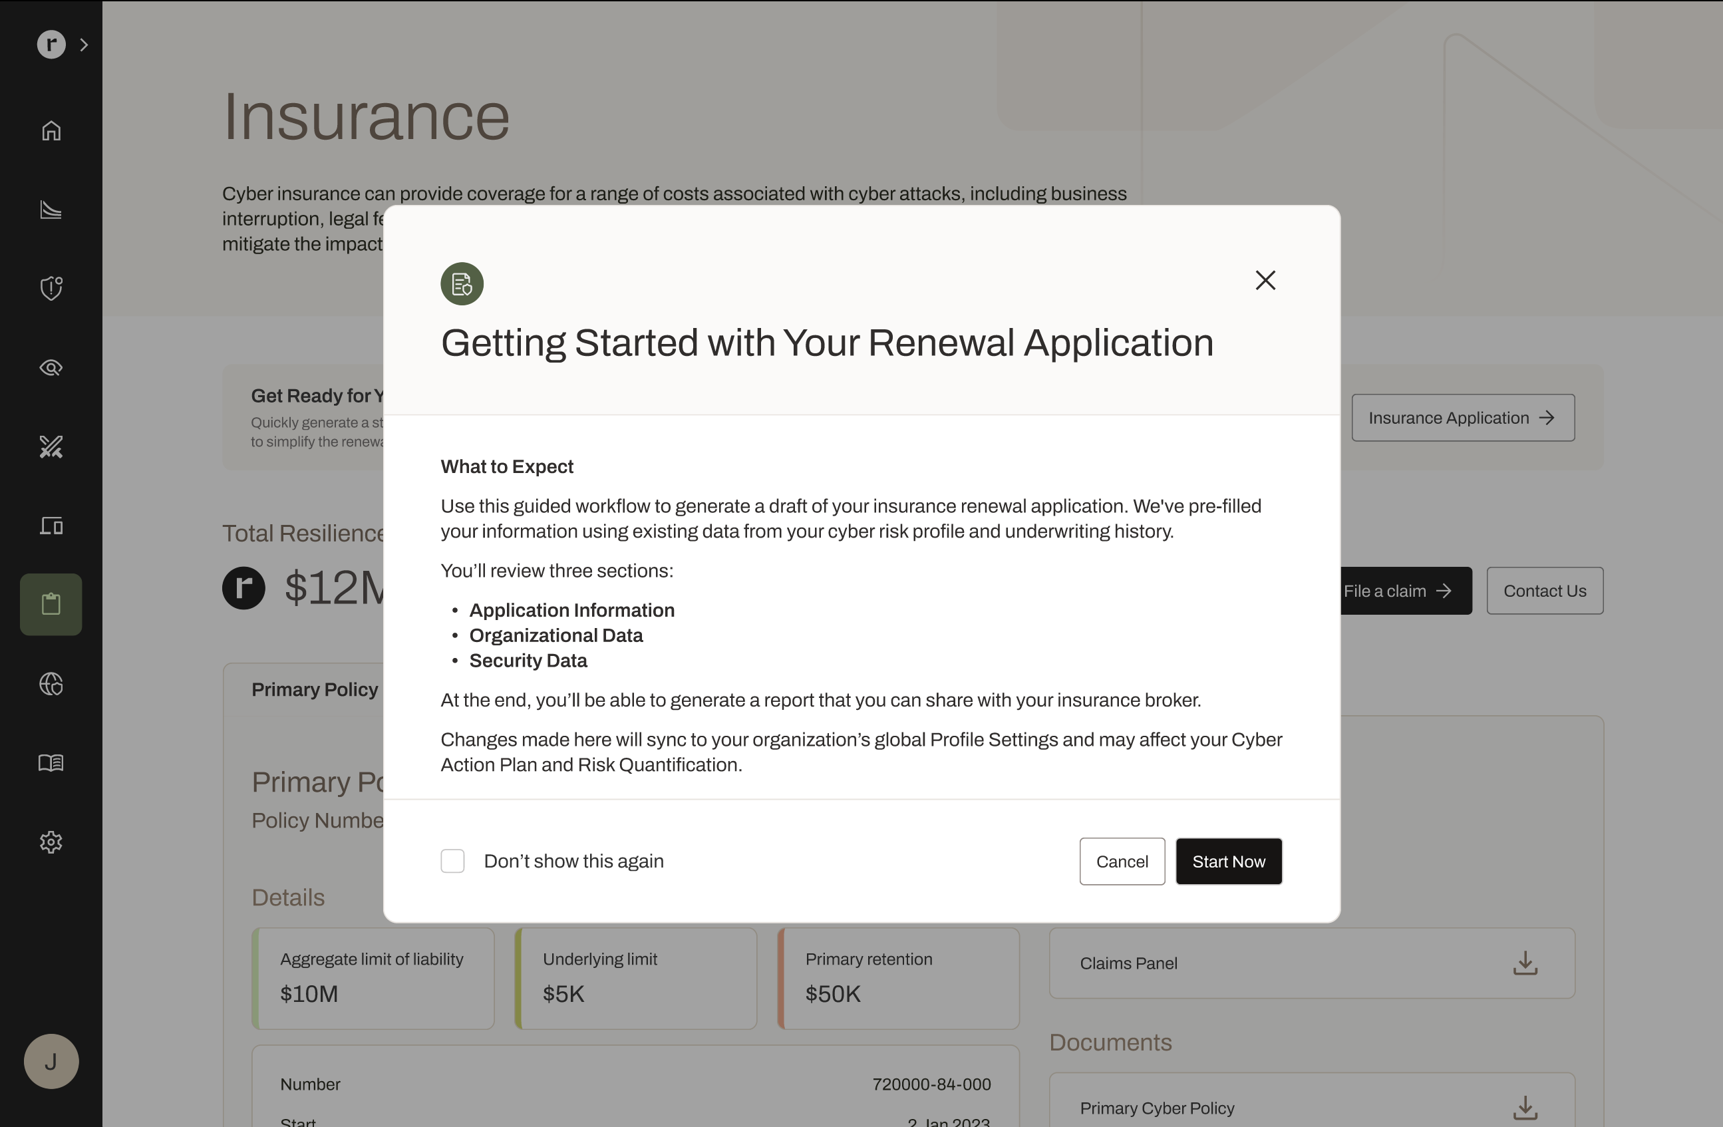Click the 'Security Data' bullet
This screenshot has width=1723, height=1127.
click(528, 660)
